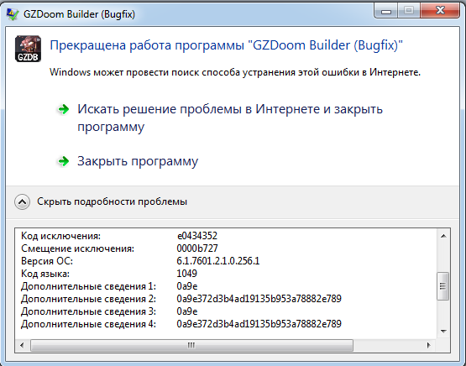Click details vertical scrollbar down arrow
Screen dimensions: 466x366
coord(443,332)
